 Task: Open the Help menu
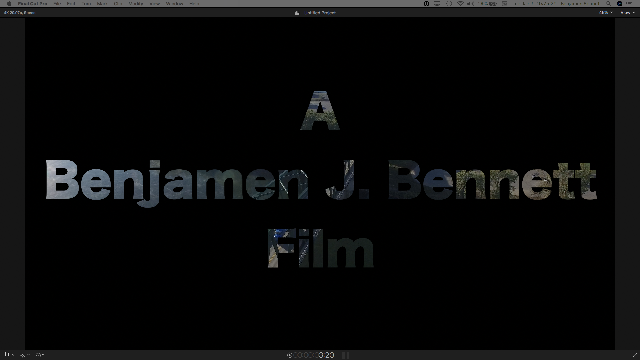click(194, 4)
